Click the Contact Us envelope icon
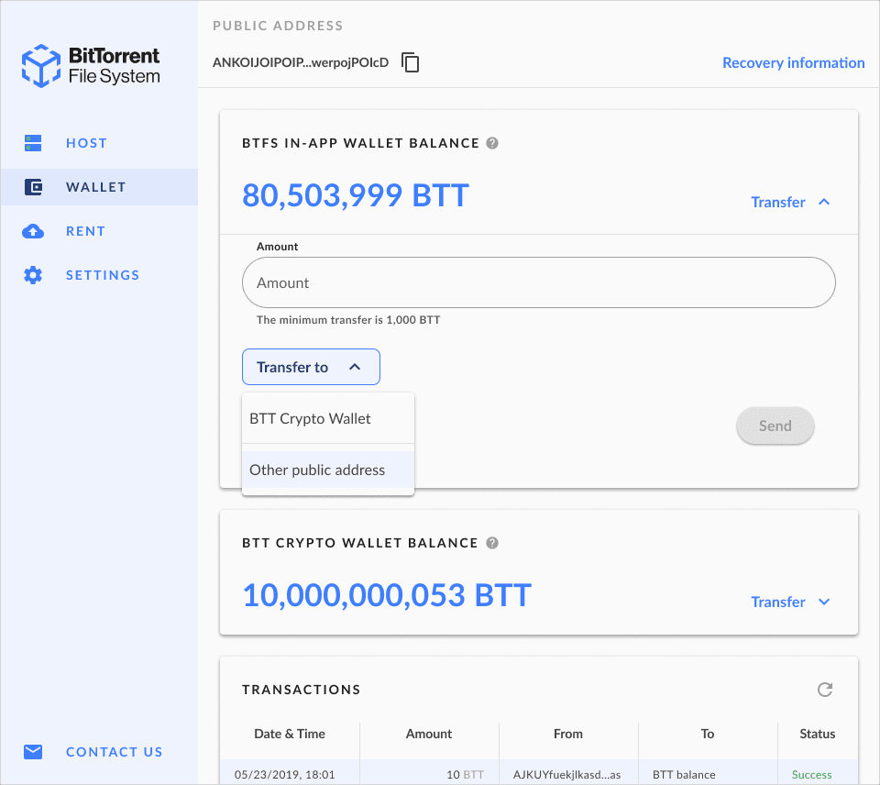Screen dimensions: 880x785 (33, 751)
